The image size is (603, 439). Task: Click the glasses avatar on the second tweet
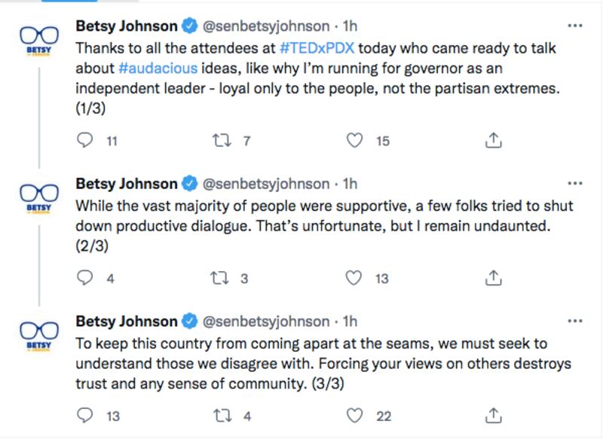[39, 198]
